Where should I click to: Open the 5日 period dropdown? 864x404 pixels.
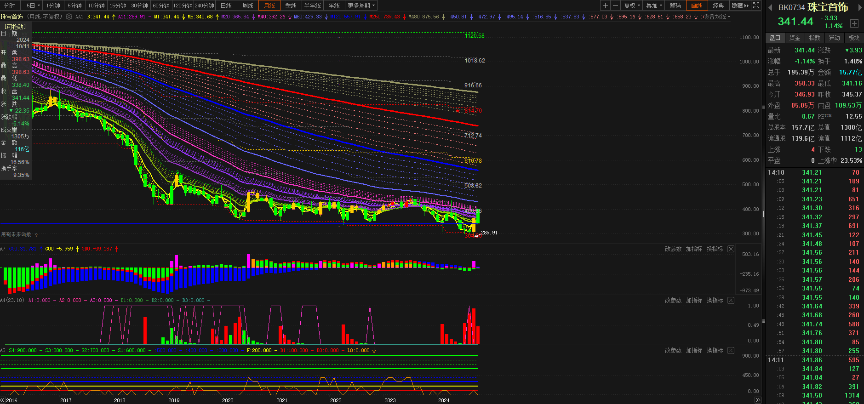pyautogui.click(x=33, y=6)
